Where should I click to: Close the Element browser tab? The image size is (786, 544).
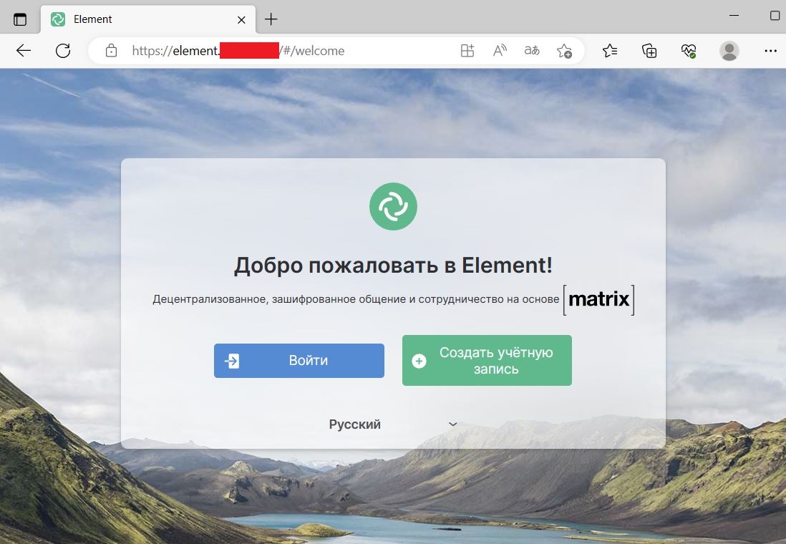tap(241, 19)
